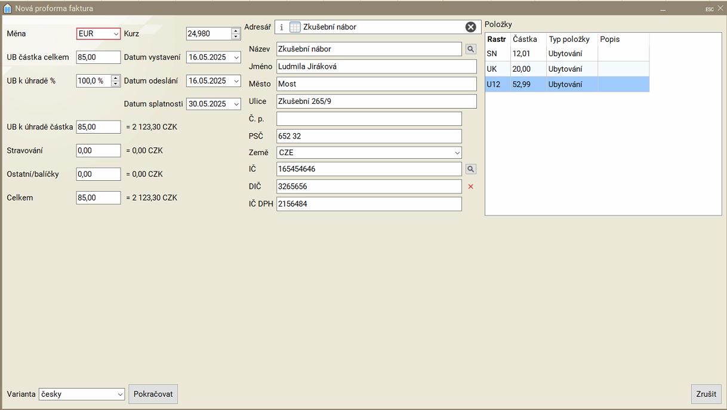Screen dimensions: 727x410
Task: Click the Zrušit button
Action: pos(707,394)
